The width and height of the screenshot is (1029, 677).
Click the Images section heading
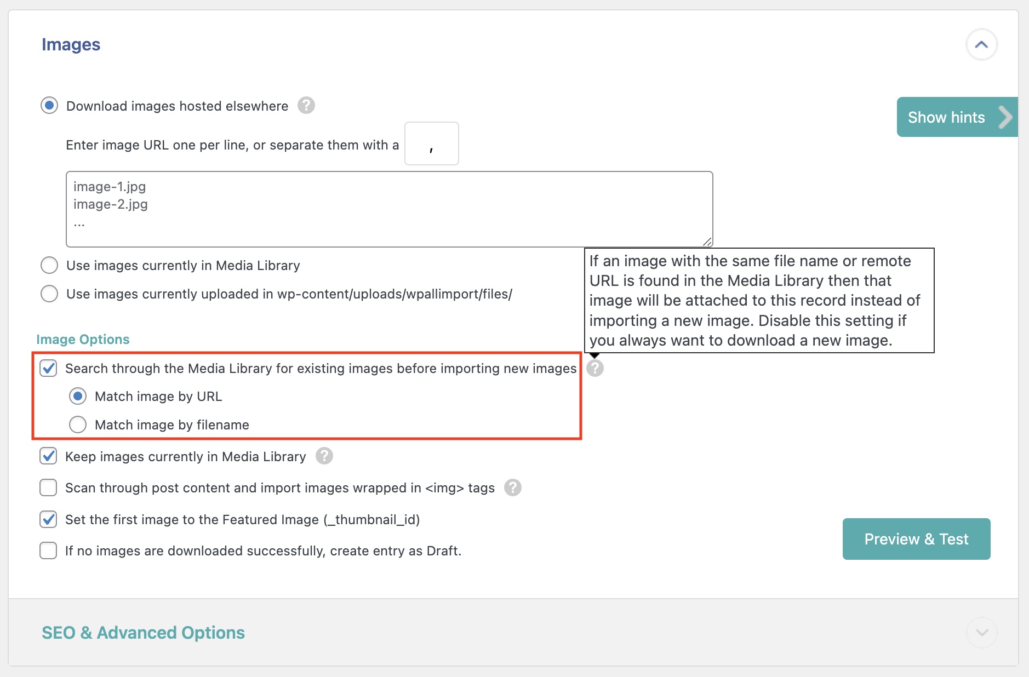[x=71, y=44]
